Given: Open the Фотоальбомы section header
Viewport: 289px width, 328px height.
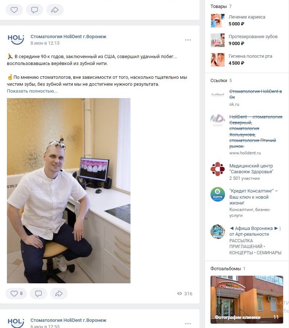Looking at the screenshot, I should (x=225, y=268).
